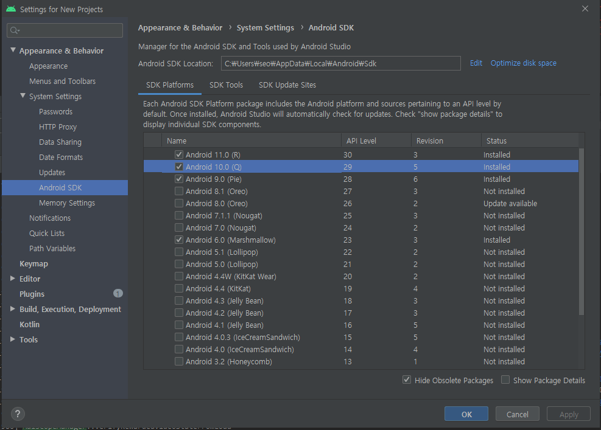Click the Apply button
The image size is (601, 430).
tap(569, 414)
